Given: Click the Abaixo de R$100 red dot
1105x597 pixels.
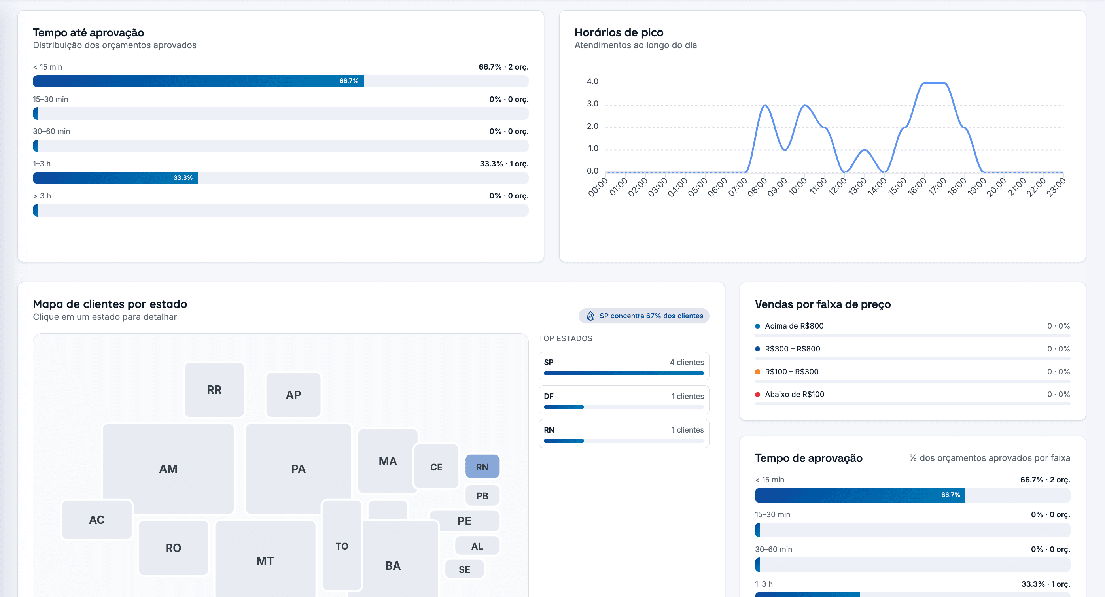Looking at the screenshot, I should point(757,395).
